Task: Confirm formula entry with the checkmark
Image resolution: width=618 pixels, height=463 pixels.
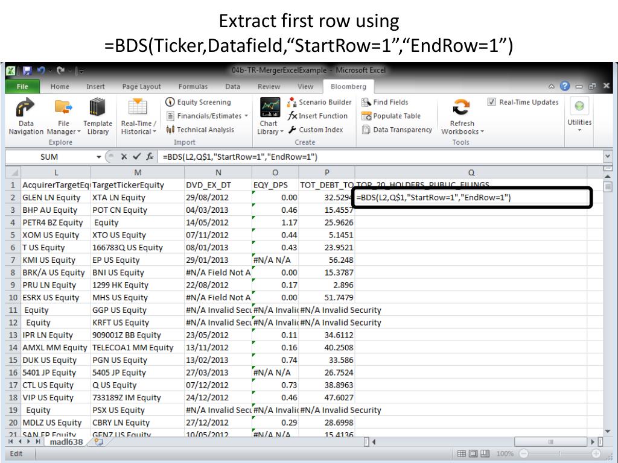Action: [x=136, y=157]
